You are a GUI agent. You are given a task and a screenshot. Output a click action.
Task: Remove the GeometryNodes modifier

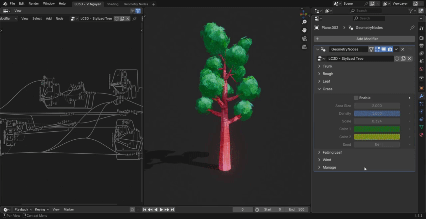tap(403, 49)
